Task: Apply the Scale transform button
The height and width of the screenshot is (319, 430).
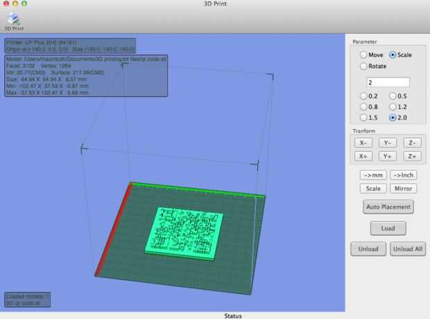Action: [373, 189]
